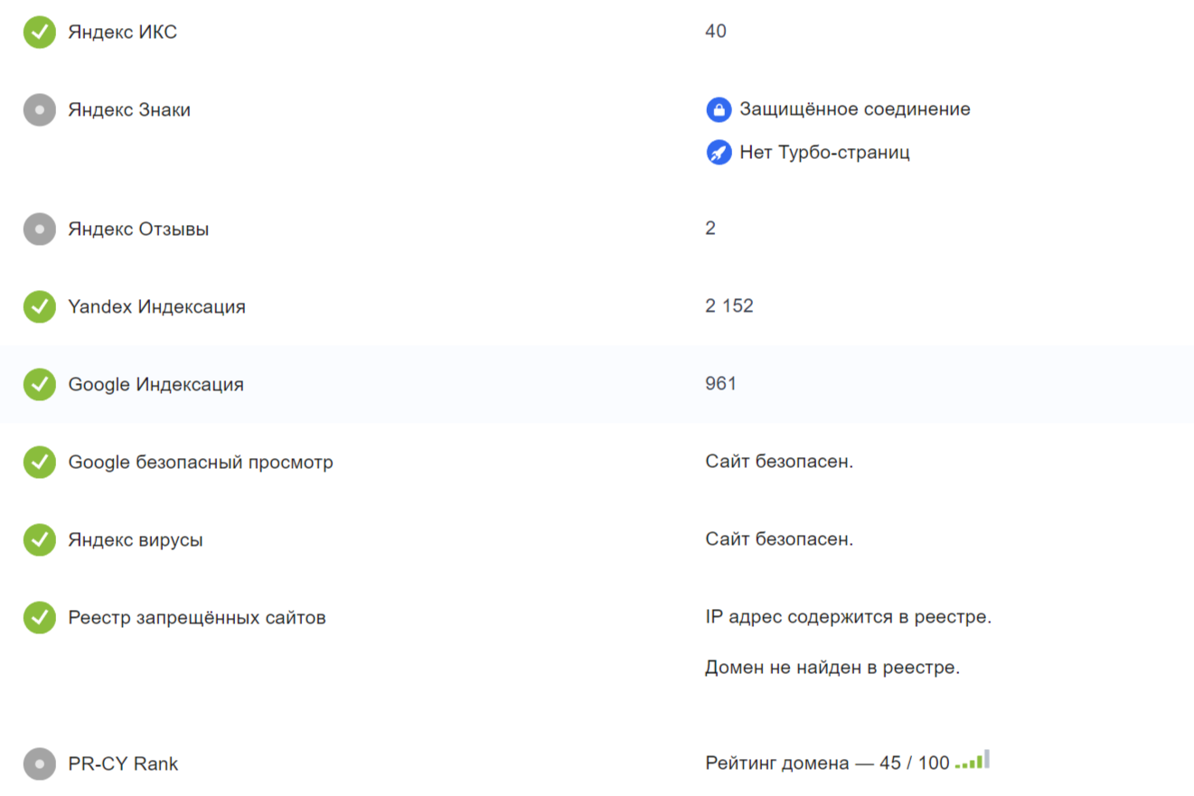1194x796 pixels.
Task: Click the Google Индексация value 961
Action: (721, 384)
